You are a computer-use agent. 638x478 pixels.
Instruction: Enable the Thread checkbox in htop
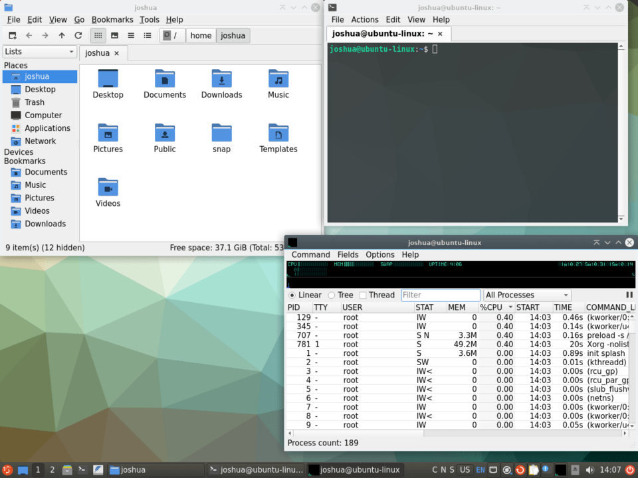pyautogui.click(x=362, y=295)
